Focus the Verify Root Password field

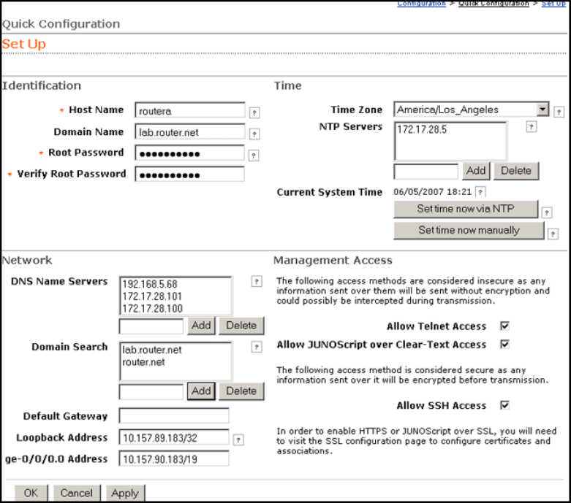point(189,174)
